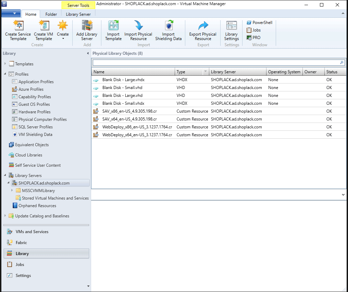Open the Create starburst dropdown
This screenshot has width=348, height=292.
pyautogui.click(x=63, y=30)
